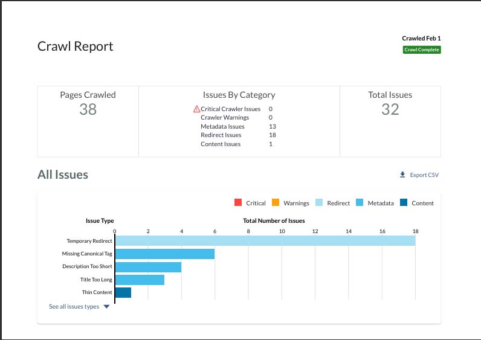481x340 pixels.
Task: Click the Missing Canonical Tag bar
Action: 165,254
